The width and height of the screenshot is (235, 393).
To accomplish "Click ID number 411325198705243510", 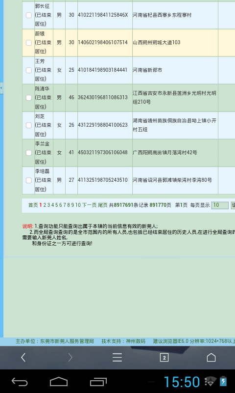I will (103, 180).
